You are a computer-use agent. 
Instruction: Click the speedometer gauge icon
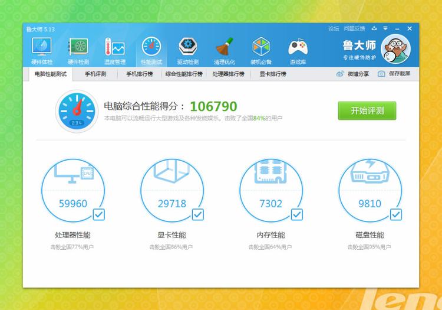77,111
